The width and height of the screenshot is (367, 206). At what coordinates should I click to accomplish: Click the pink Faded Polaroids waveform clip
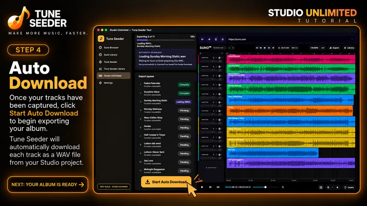click(291, 60)
